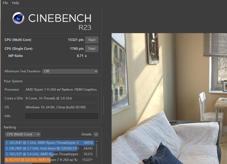Select the 16C/32T Threadripper ranking entry
This screenshot has height=164, width=227.
point(49,154)
